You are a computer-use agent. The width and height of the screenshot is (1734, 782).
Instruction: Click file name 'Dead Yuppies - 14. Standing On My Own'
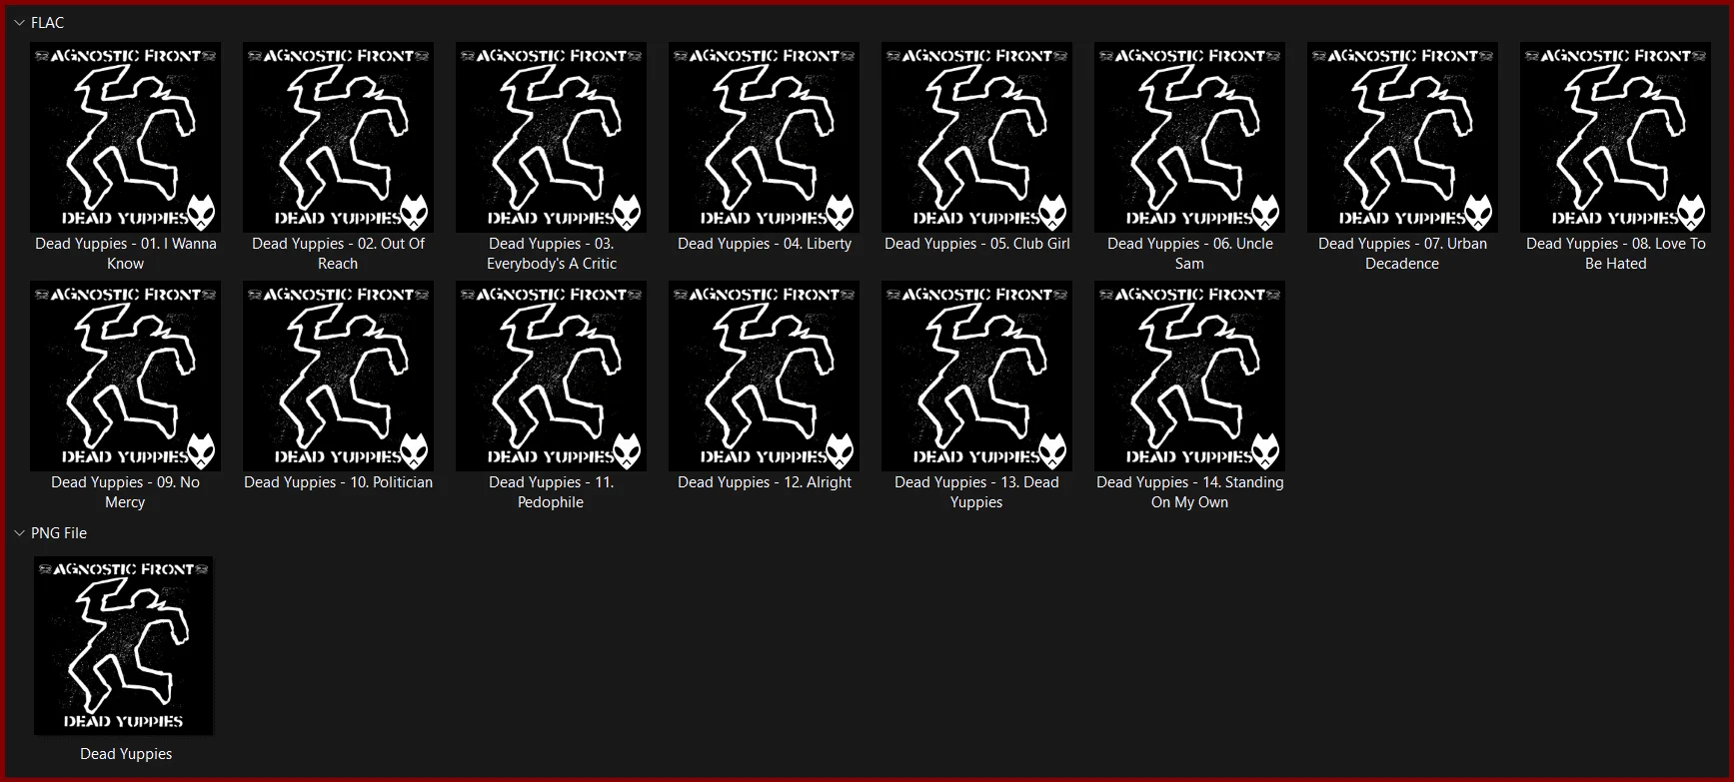pos(1189,492)
